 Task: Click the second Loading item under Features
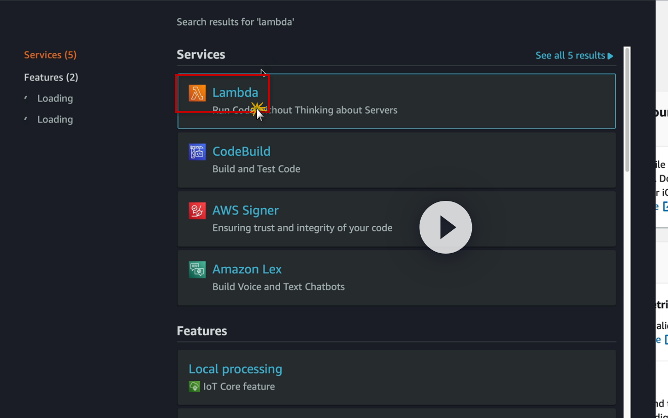coord(55,119)
